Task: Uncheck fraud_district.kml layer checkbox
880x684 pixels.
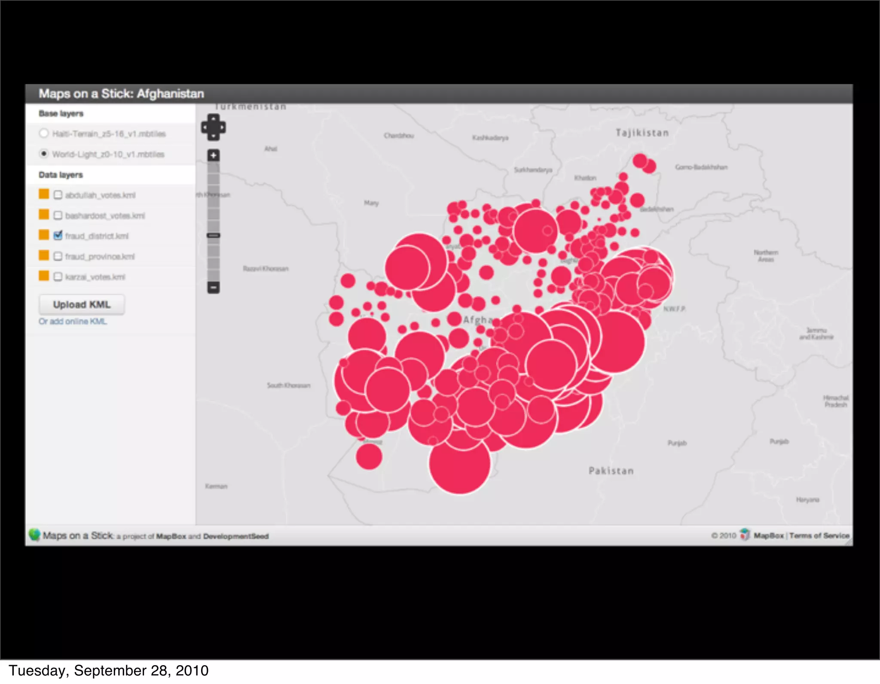Action: [58, 236]
